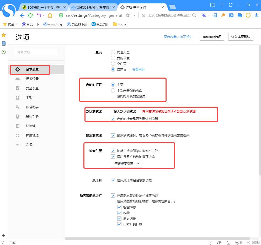The width and height of the screenshot is (261, 245).
Task: Click the tab count box showing 3
Action: [x=212, y=5]
